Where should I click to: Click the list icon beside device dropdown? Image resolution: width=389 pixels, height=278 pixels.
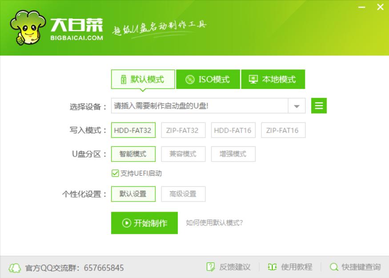[x=318, y=105]
